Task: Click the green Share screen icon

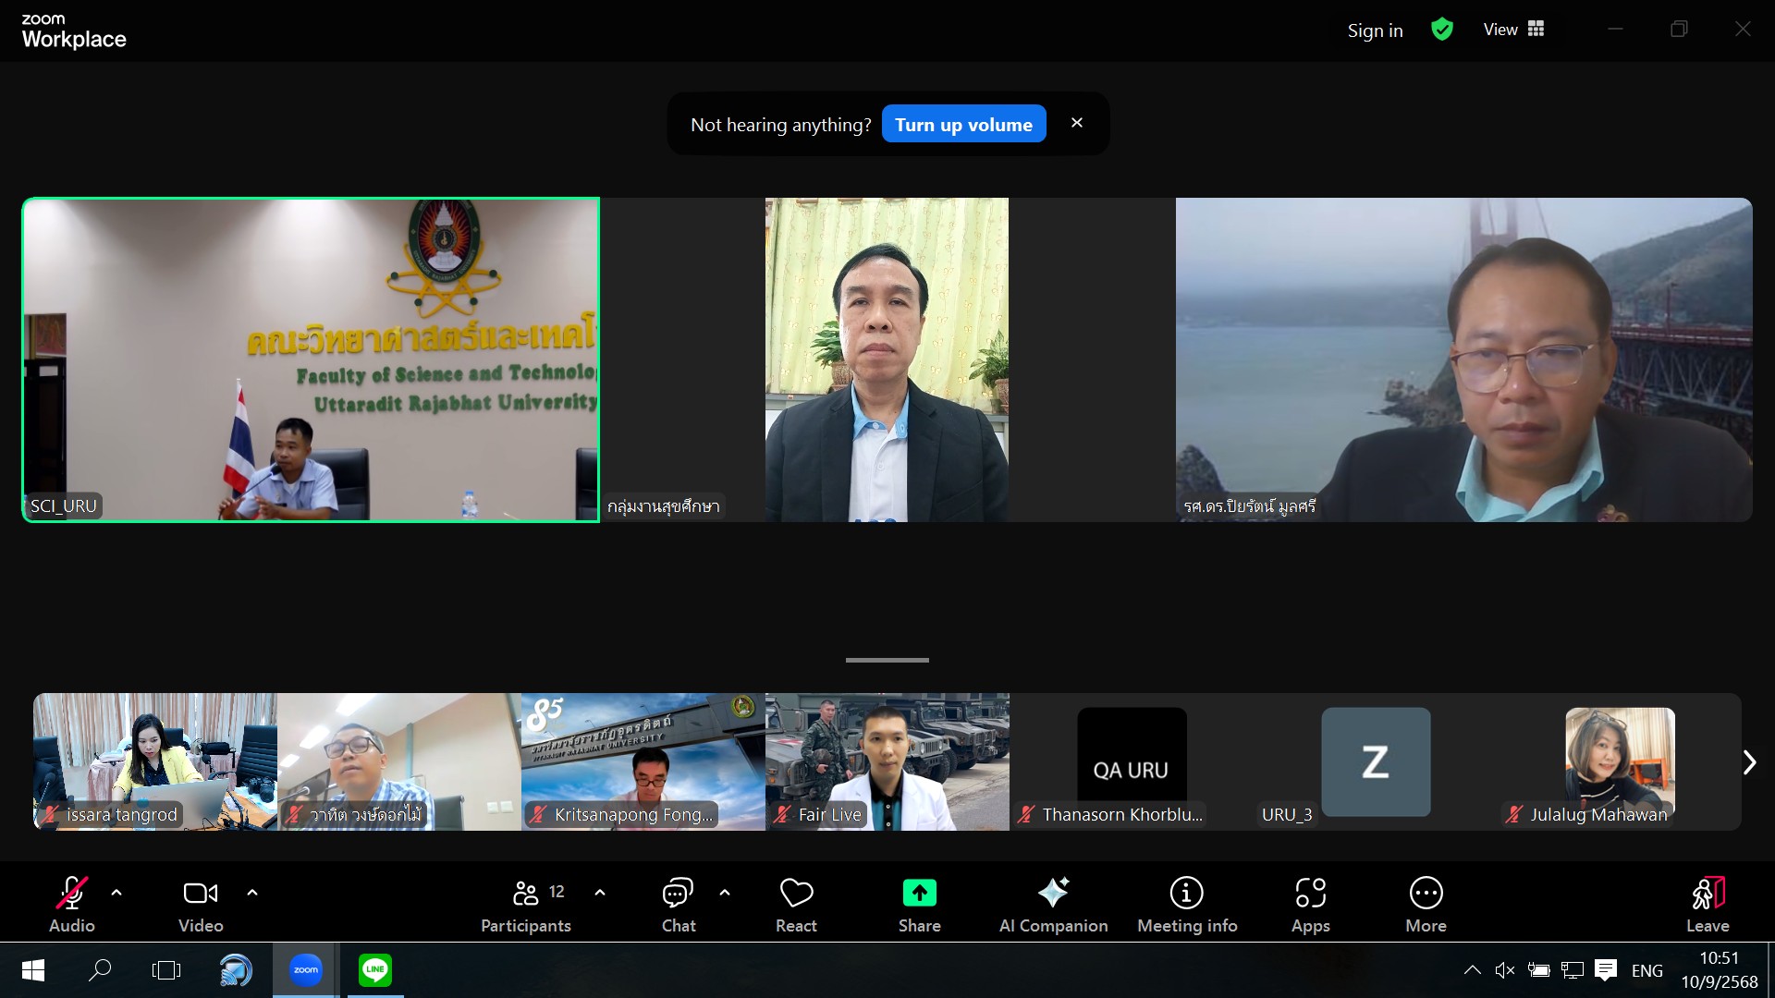Action: [x=919, y=893]
